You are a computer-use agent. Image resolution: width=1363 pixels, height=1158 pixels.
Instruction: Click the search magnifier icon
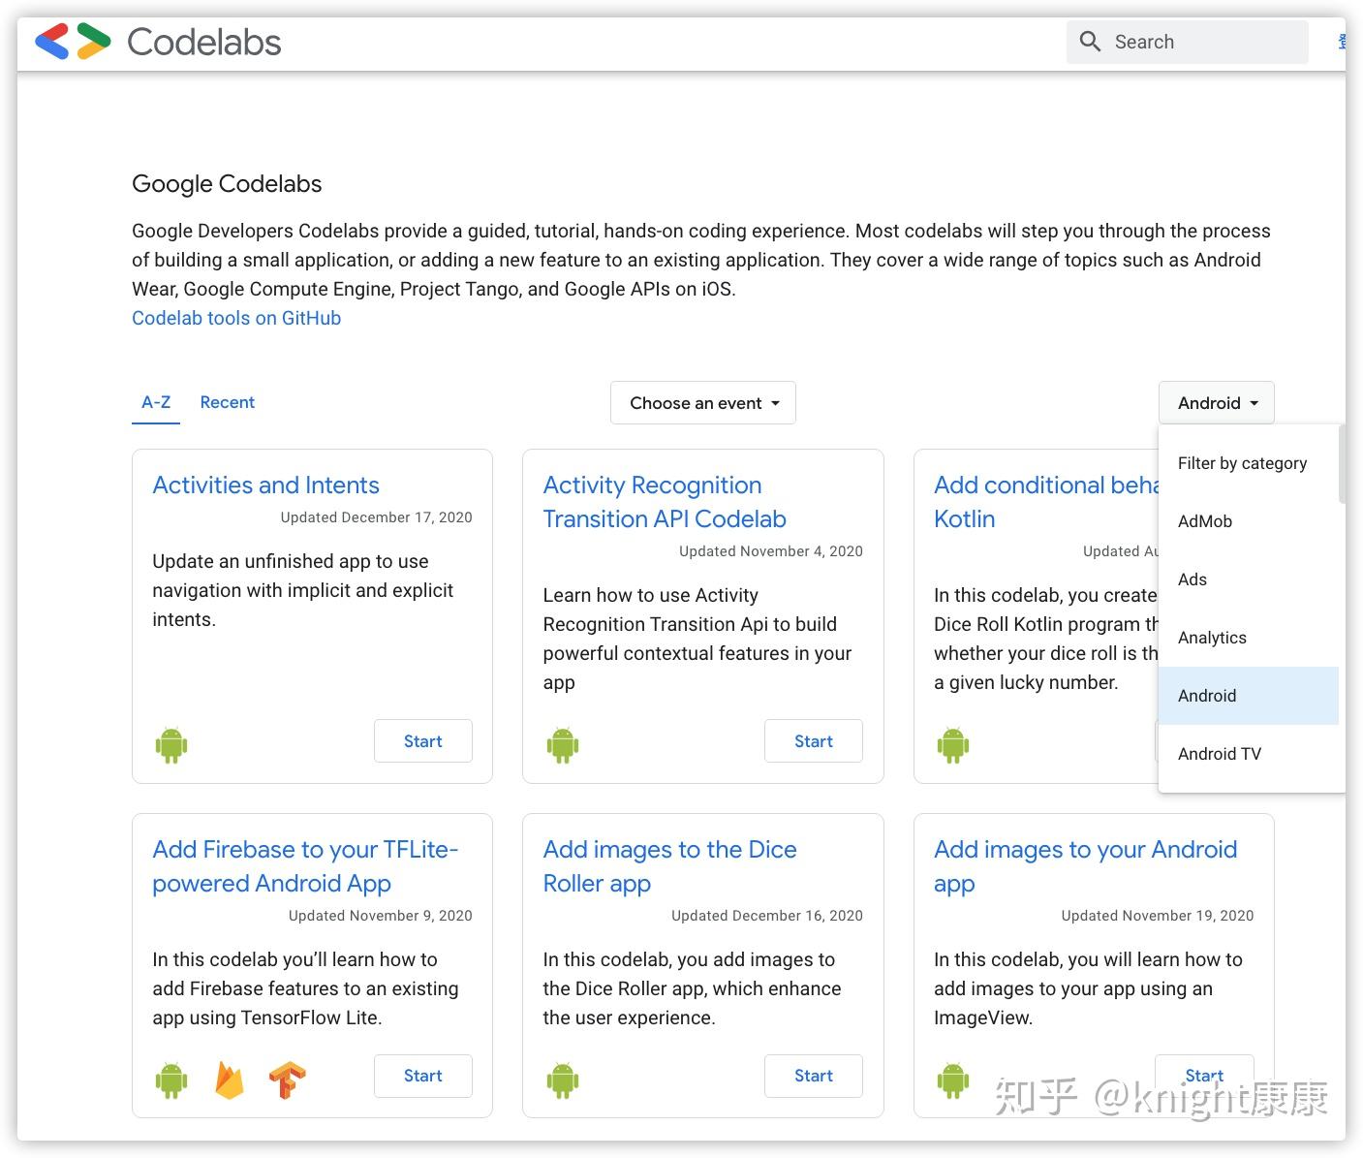point(1090,42)
